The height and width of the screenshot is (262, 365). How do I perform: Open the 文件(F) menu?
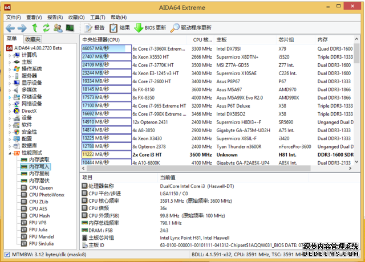point(13,18)
